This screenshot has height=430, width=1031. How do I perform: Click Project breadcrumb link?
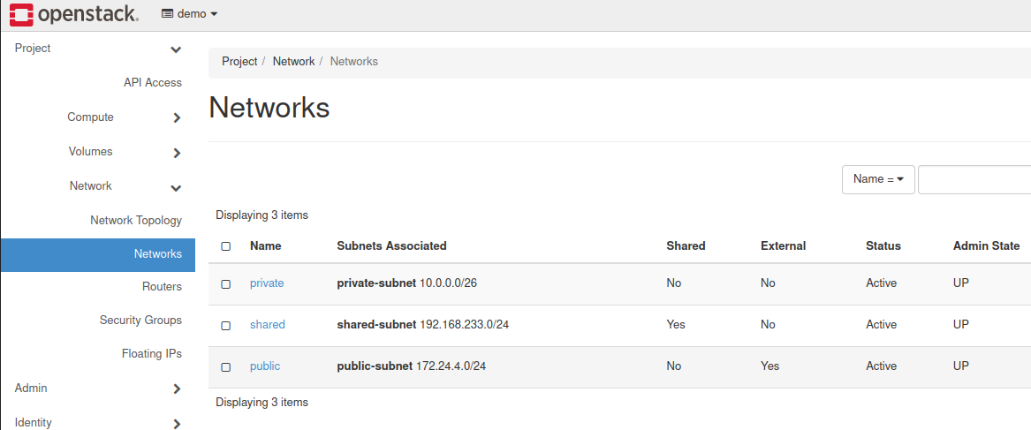tap(239, 61)
